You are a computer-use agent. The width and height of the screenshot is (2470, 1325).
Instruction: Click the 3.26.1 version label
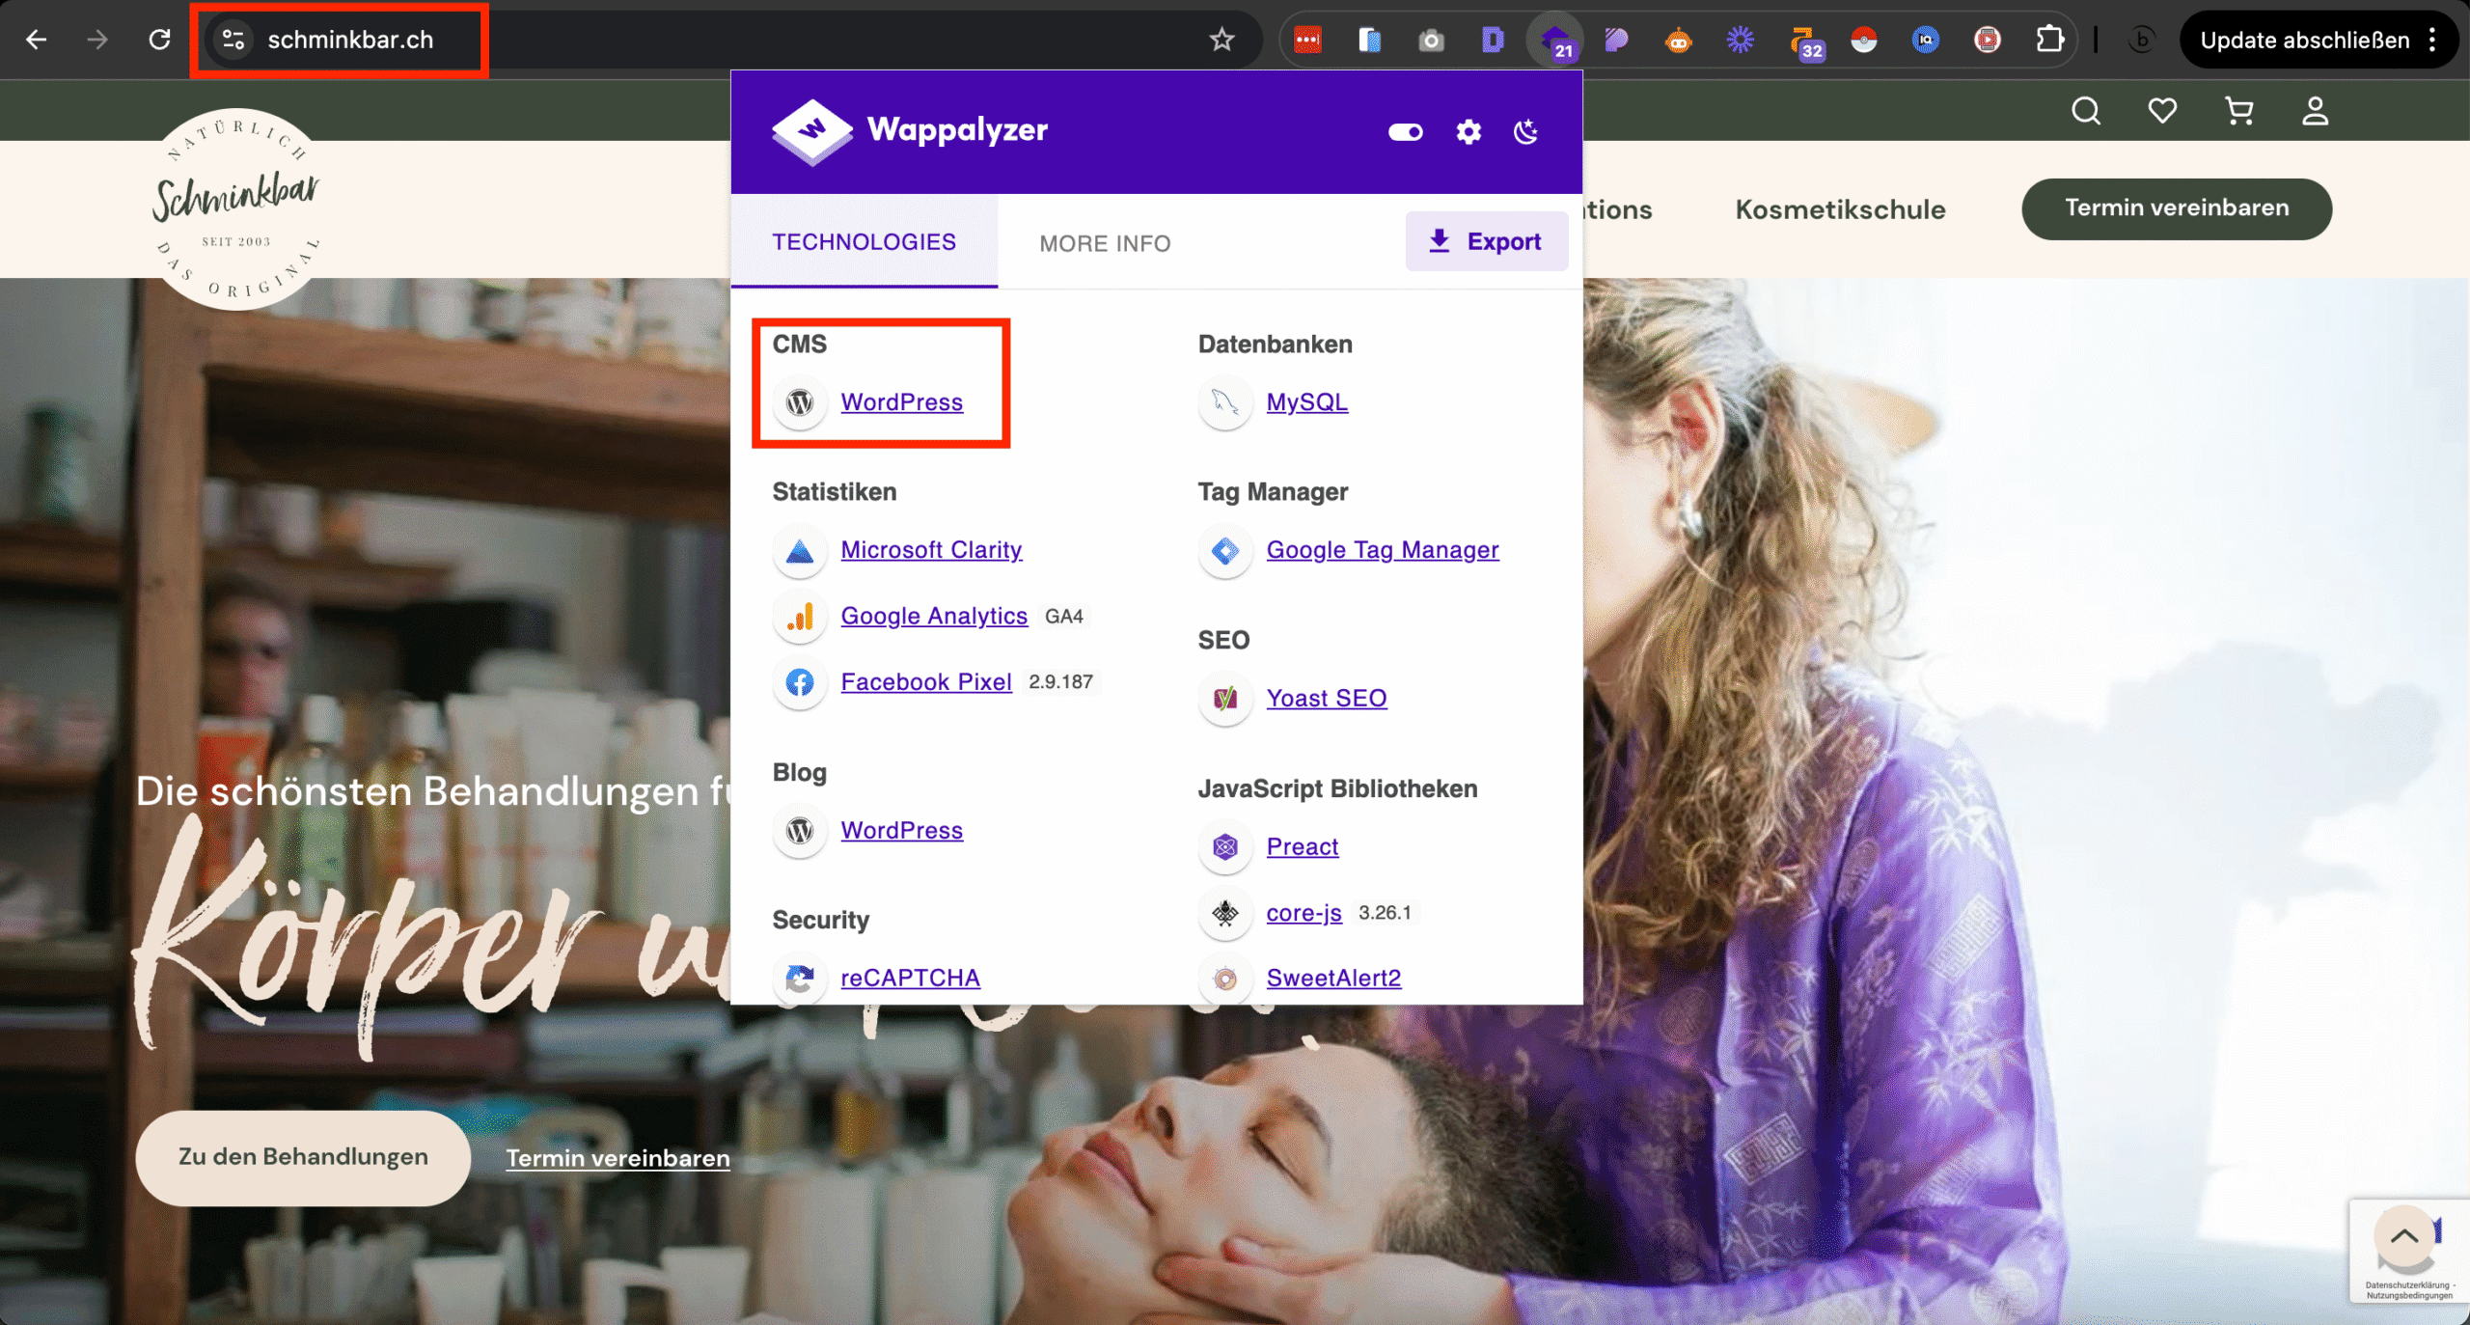[x=1385, y=912]
